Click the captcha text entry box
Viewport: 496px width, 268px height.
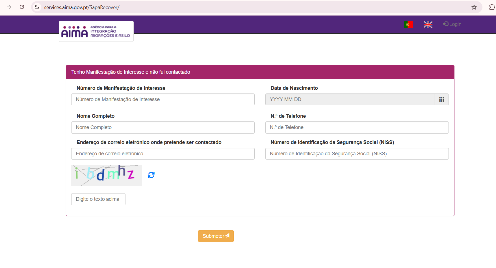click(x=98, y=199)
